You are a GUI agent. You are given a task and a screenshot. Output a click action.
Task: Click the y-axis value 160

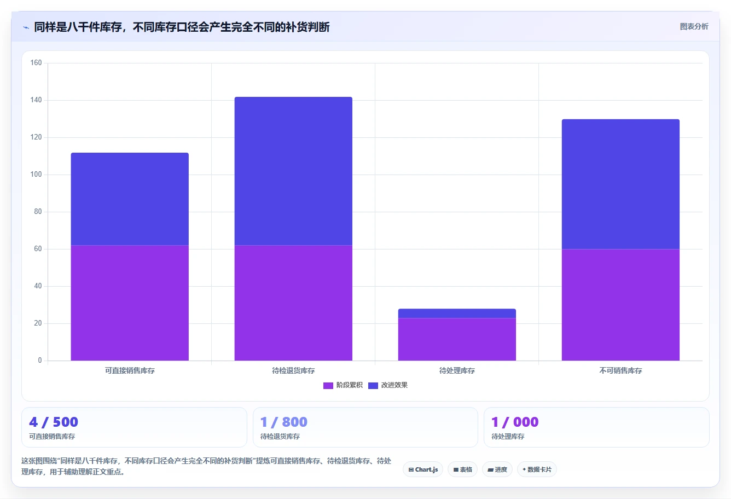click(36, 63)
